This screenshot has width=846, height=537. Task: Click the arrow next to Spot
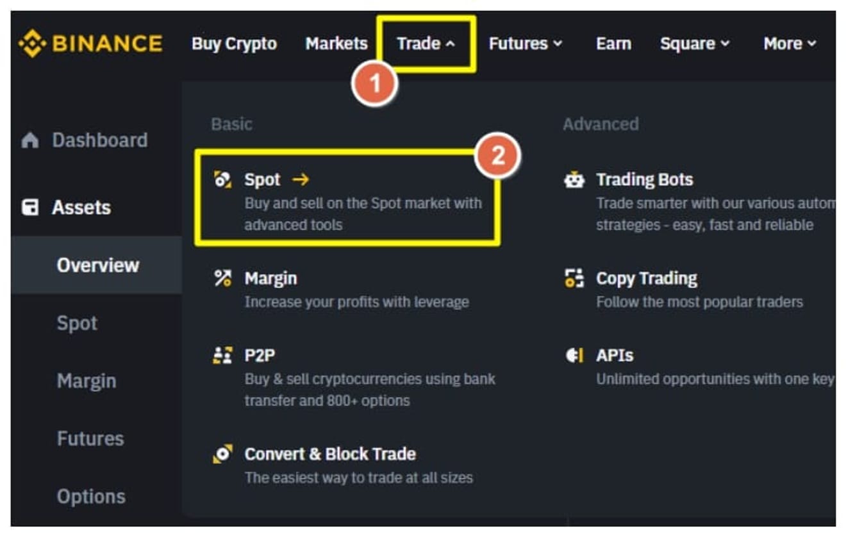(301, 180)
